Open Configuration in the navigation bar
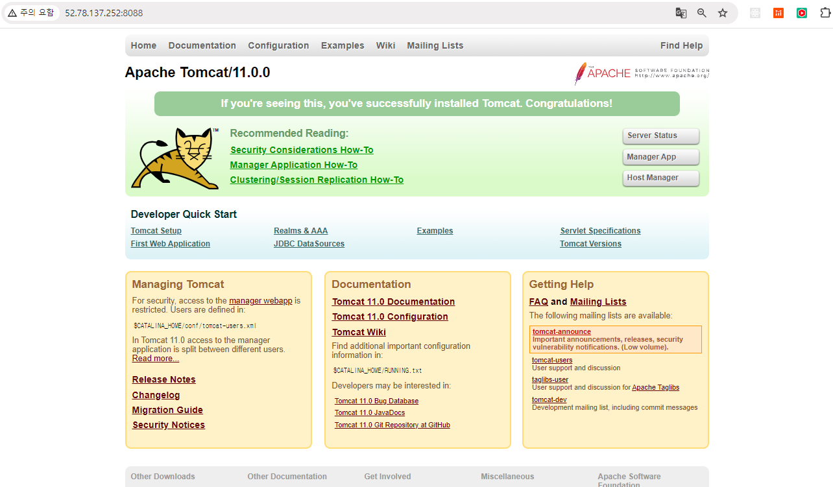This screenshot has height=487, width=833. (278, 45)
